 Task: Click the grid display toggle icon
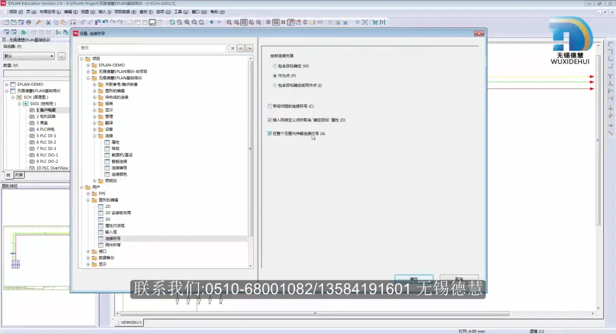[268, 22]
